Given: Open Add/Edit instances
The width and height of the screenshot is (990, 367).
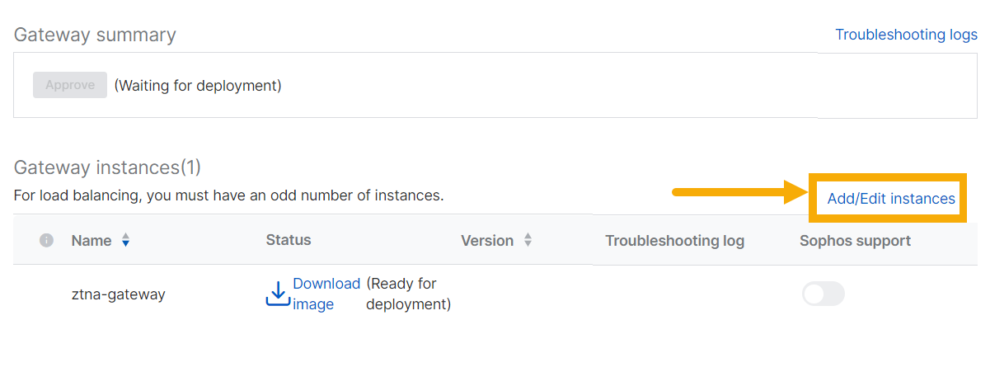Looking at the screenshot, I should [x=891, y=199].
